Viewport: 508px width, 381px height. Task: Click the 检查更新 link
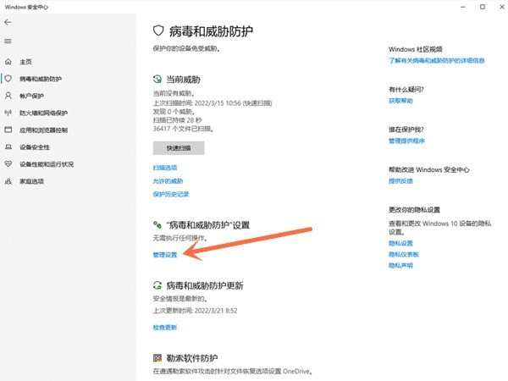click(x=165, y=327)
